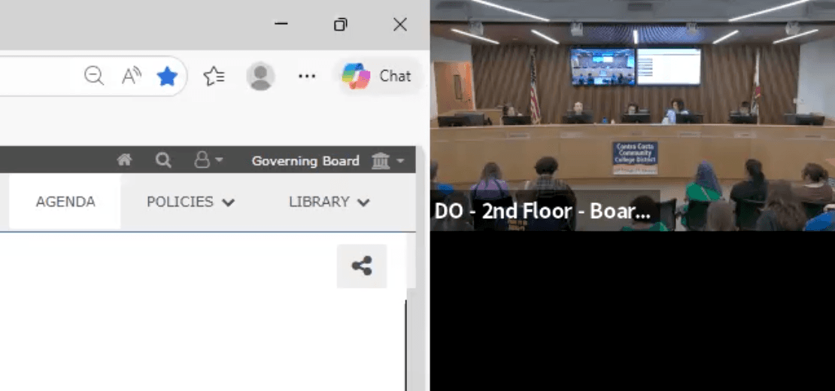Click the Governing Board label
Screen dimensions: 835x391
[305, 161]
